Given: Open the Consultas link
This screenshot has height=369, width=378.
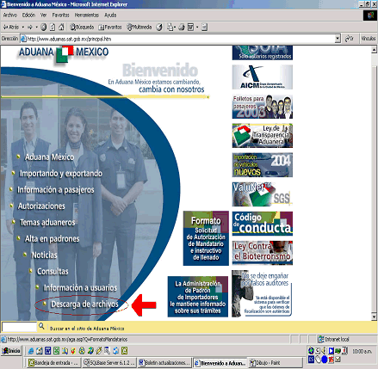Looking at the screenshot, I should (x=53, y=272).
